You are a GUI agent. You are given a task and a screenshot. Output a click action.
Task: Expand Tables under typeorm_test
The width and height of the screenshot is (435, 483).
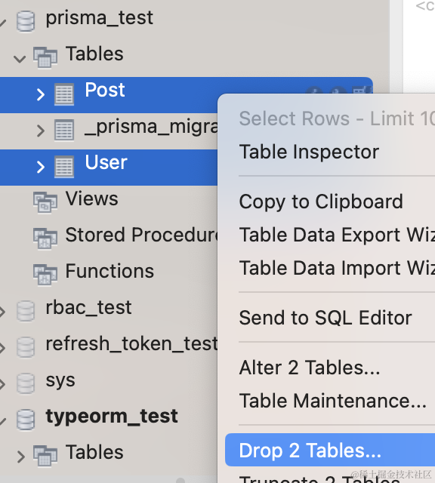click(x=20, y=457)
